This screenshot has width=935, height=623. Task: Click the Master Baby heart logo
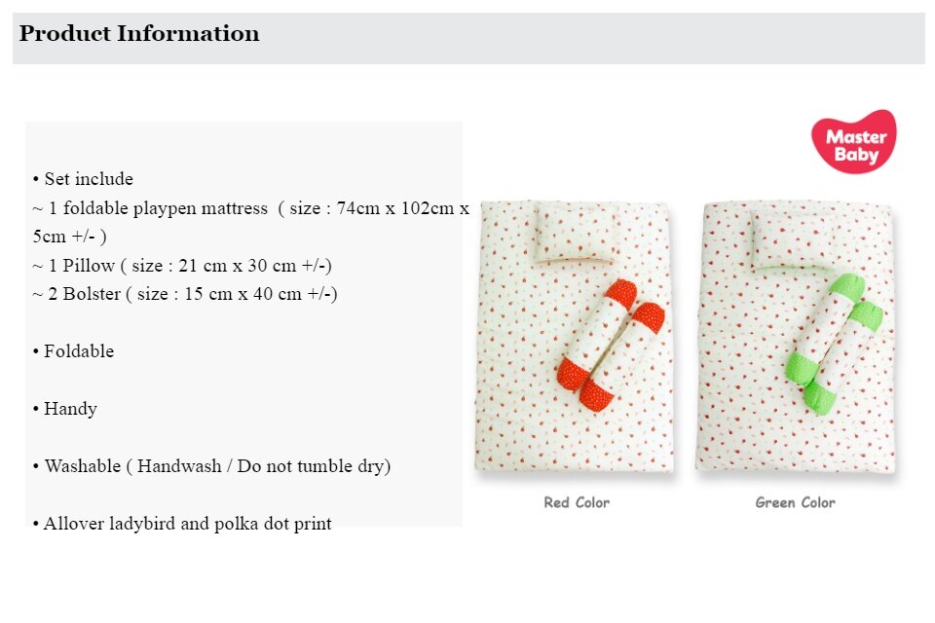coord(854,141)
